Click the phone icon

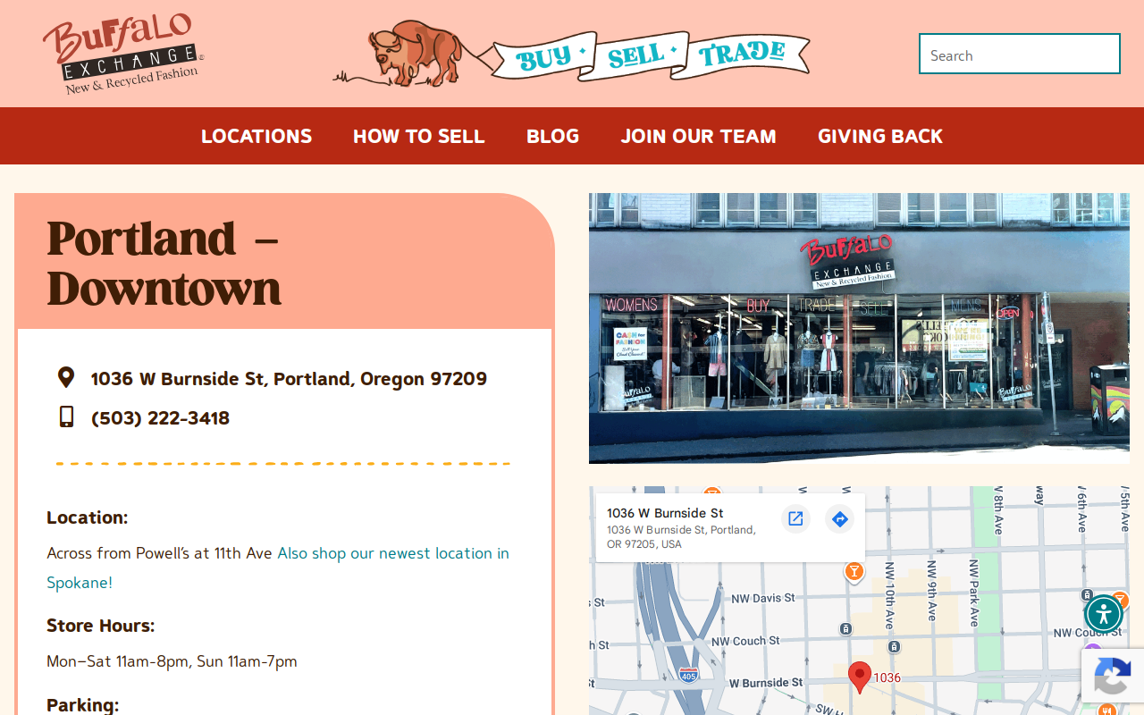pos(66,416)
